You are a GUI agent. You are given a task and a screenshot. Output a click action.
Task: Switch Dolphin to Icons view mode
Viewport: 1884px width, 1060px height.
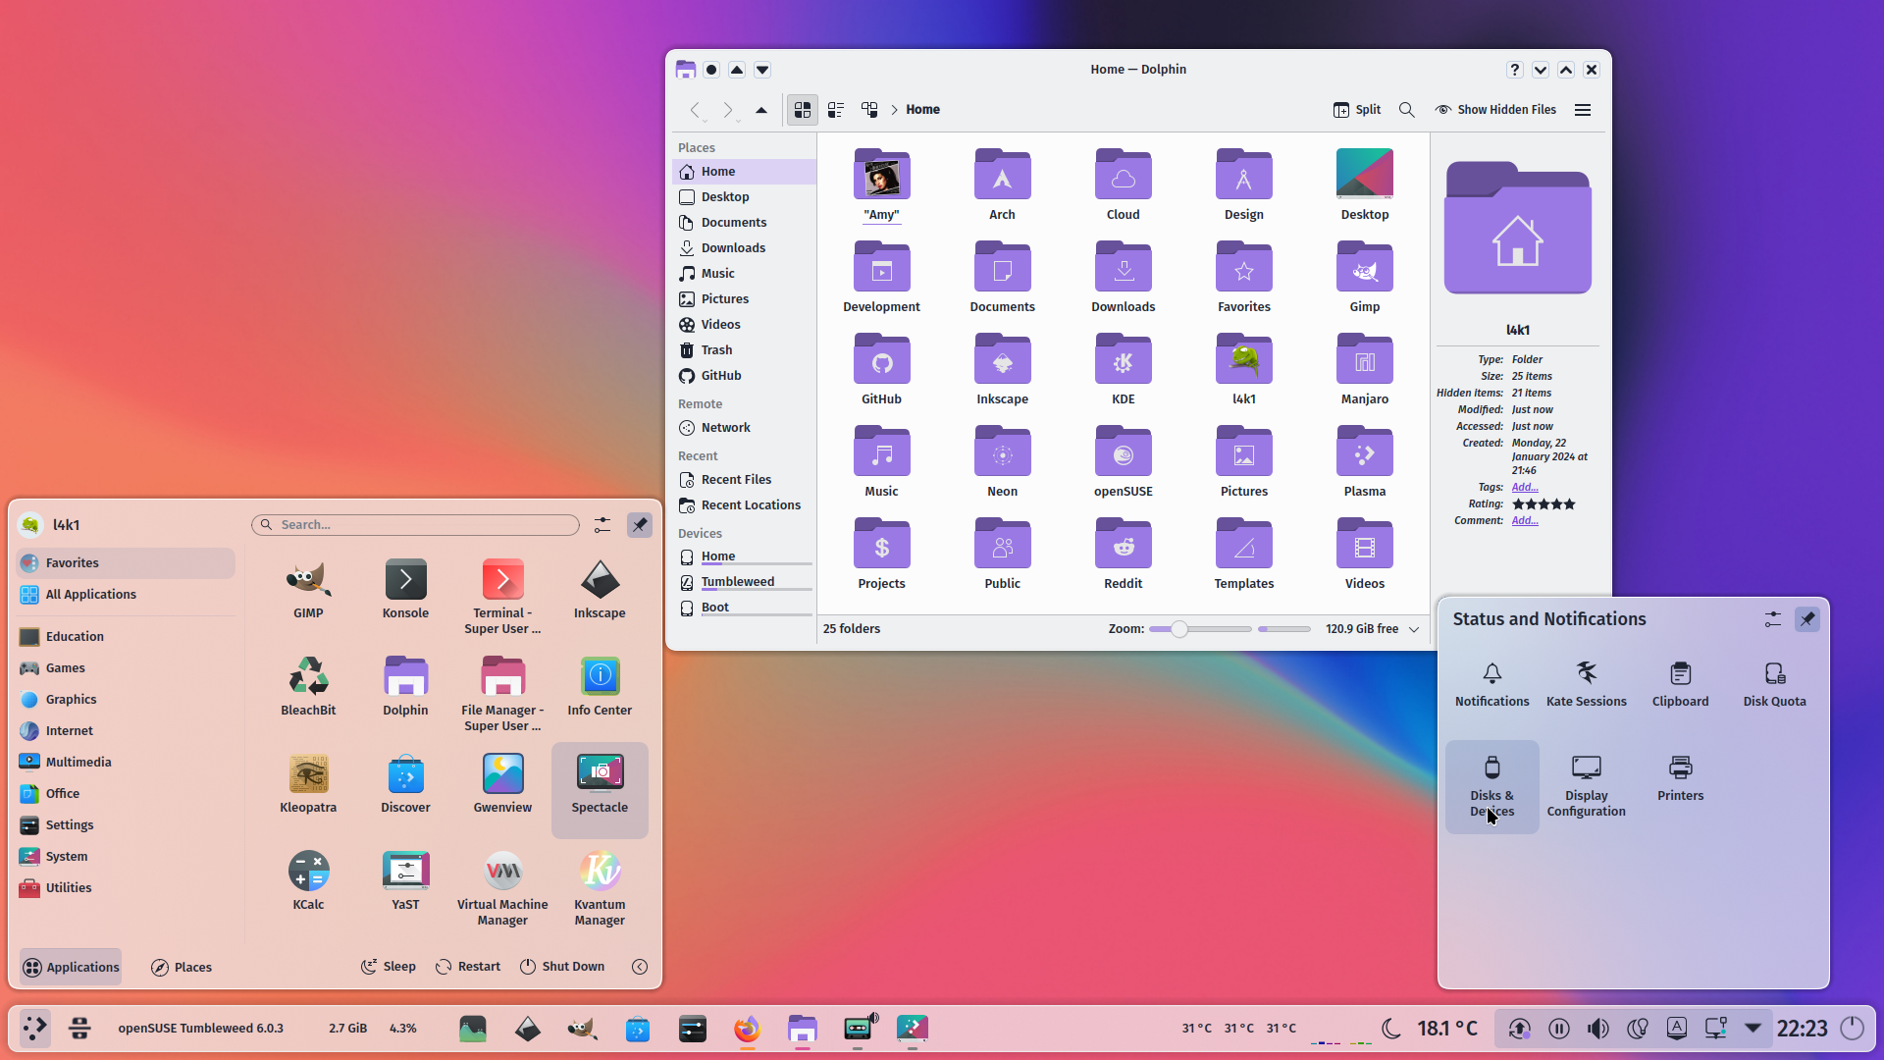[802, 110]
